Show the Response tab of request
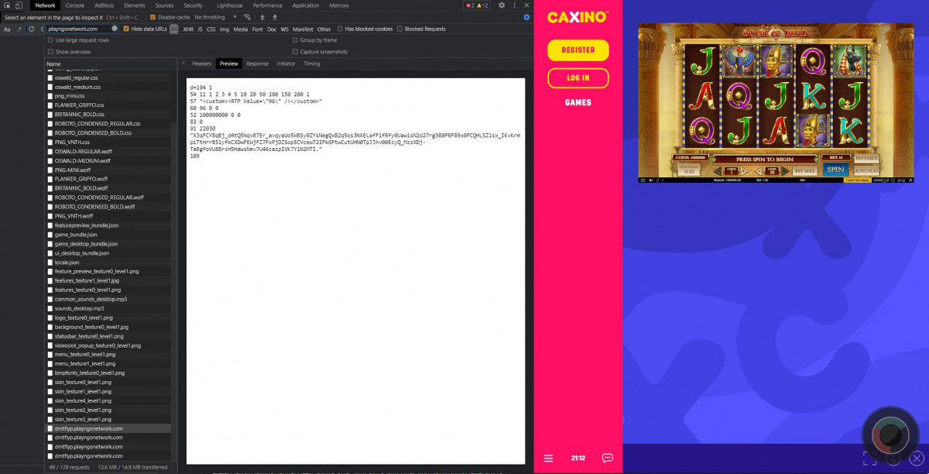This screenshot has width=929, height=474. click(x=257, y=64)
